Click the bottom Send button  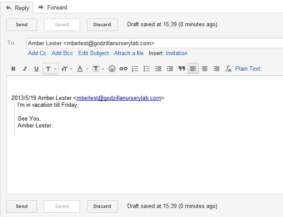click(22, 206)
